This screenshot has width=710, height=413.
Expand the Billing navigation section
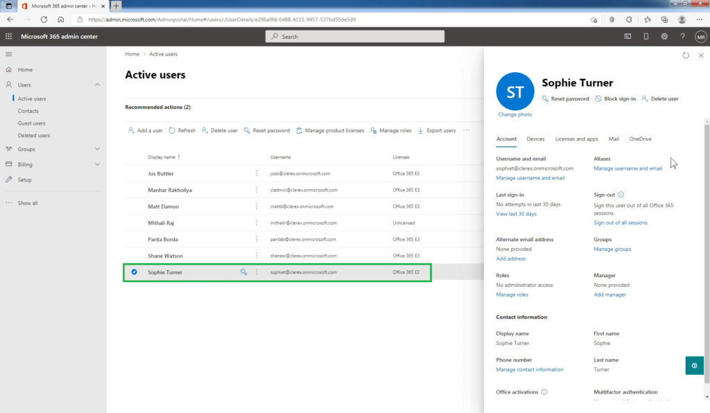(97, 164)
